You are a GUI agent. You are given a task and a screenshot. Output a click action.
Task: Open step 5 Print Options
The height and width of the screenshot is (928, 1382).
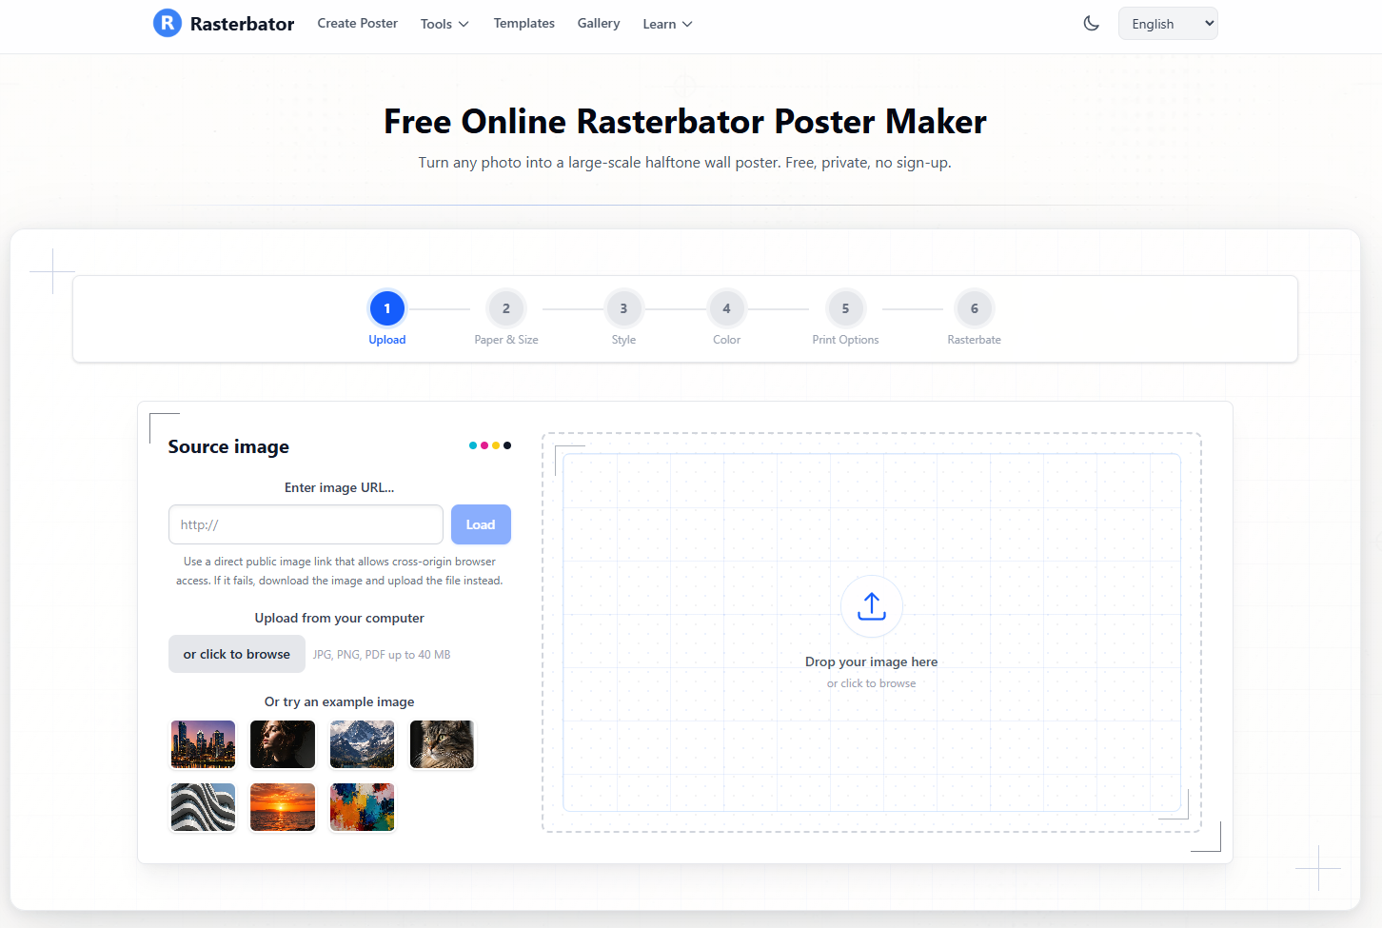845,308
